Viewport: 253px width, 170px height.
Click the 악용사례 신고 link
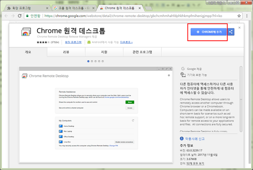point(195,139)
